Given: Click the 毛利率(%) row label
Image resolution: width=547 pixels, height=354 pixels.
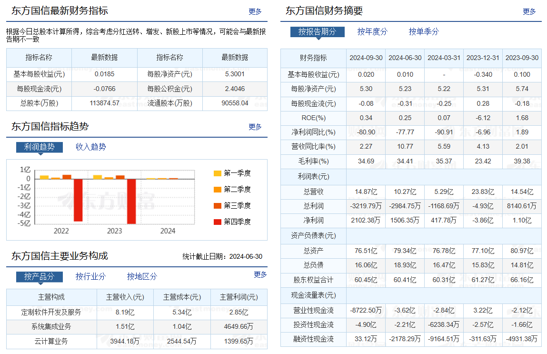Looking at the screenshot, I should click(313, 162).
